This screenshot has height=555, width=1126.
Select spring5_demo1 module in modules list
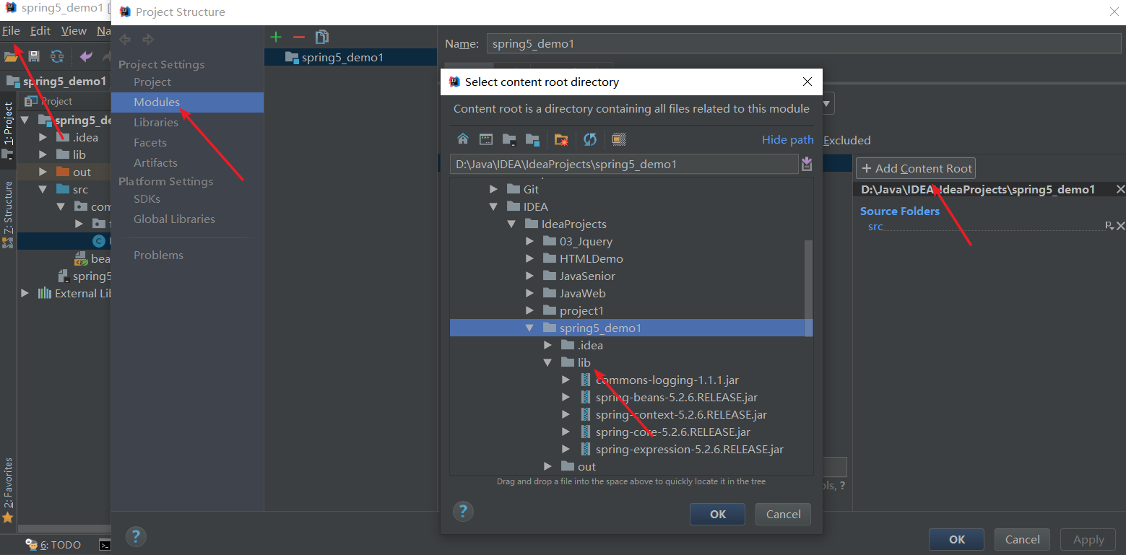coord(350,57)
